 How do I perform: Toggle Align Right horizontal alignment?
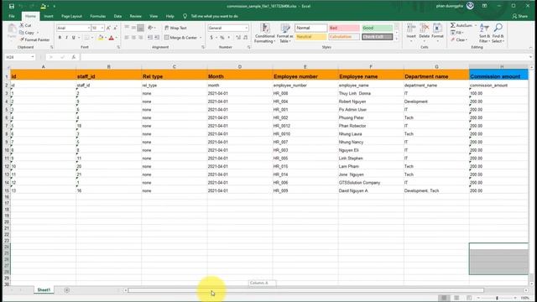point(140,38)
